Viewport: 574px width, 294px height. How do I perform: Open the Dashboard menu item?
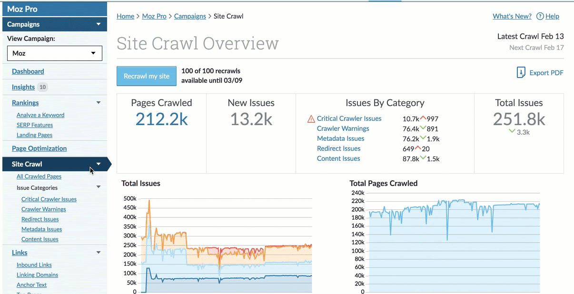click(28, 71)
